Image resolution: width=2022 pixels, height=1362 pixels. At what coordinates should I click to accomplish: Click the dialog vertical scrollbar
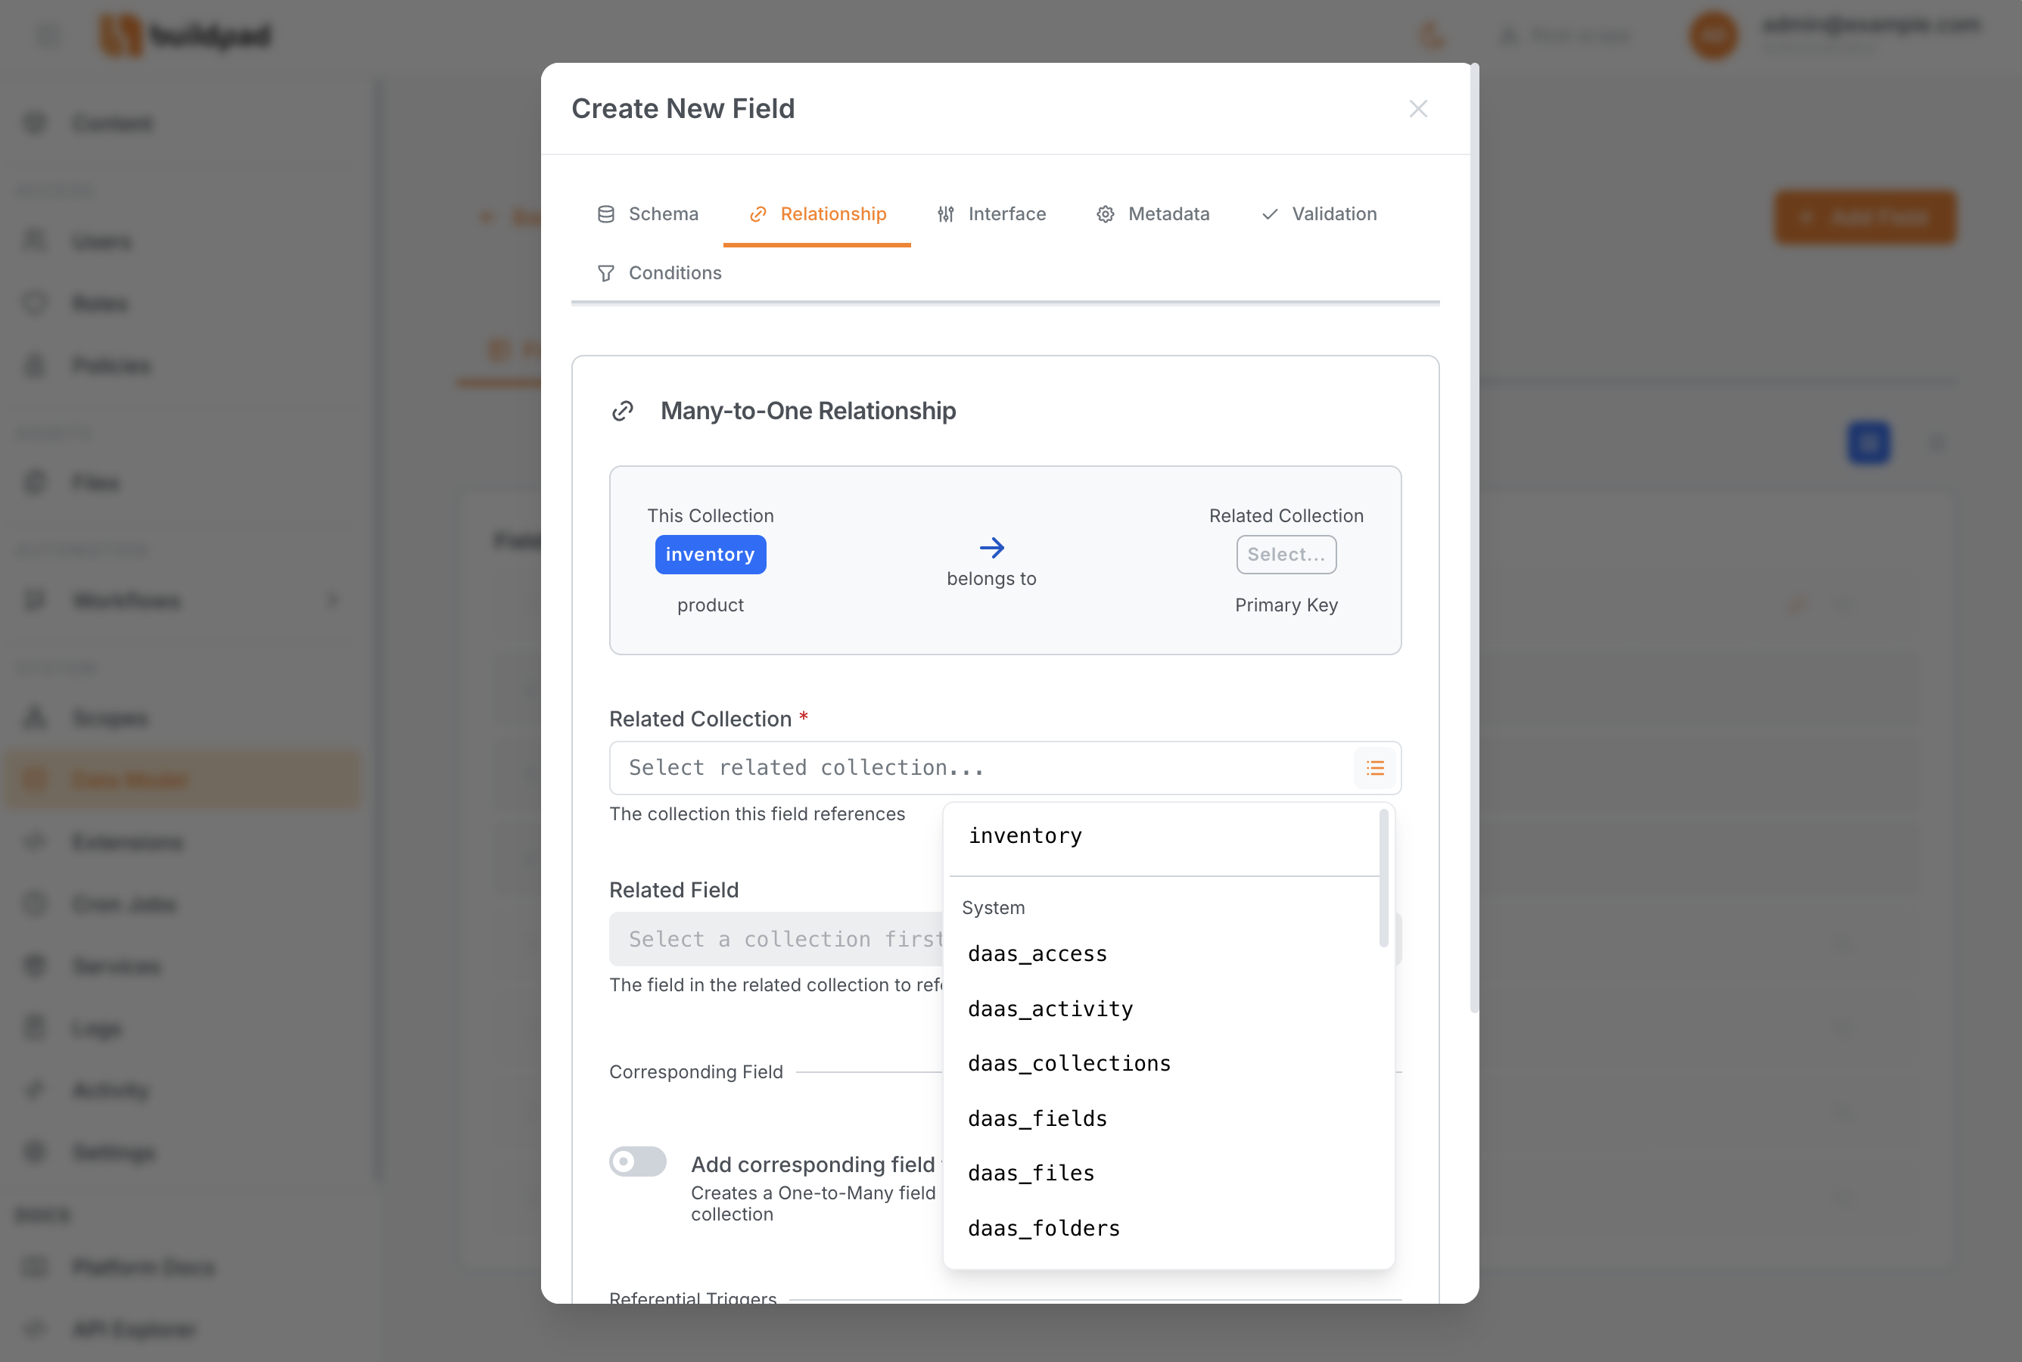tap(1474, 539)
